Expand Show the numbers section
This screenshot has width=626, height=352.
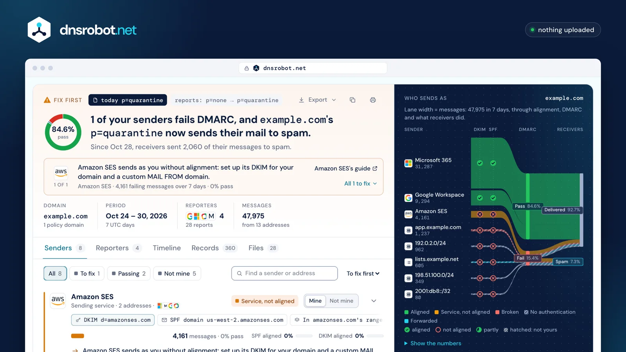tap(433, 343)
